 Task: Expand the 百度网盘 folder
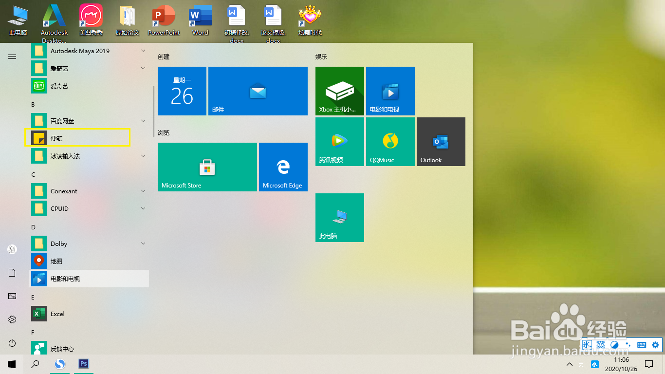143,121
